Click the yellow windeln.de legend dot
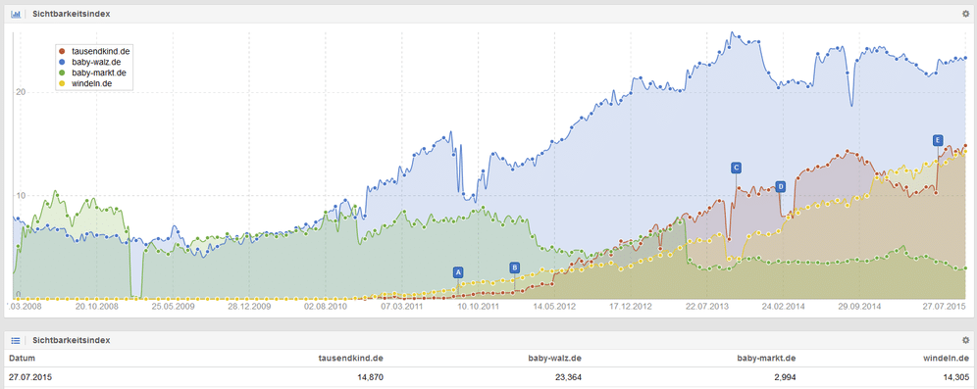977x389 pixels. [x=62, y=82]
